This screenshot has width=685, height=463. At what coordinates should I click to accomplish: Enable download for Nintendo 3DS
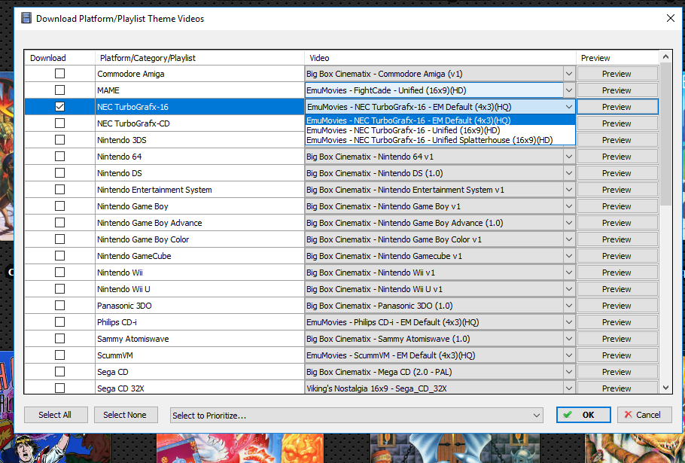pyautogui.click(x=60, y=140)
